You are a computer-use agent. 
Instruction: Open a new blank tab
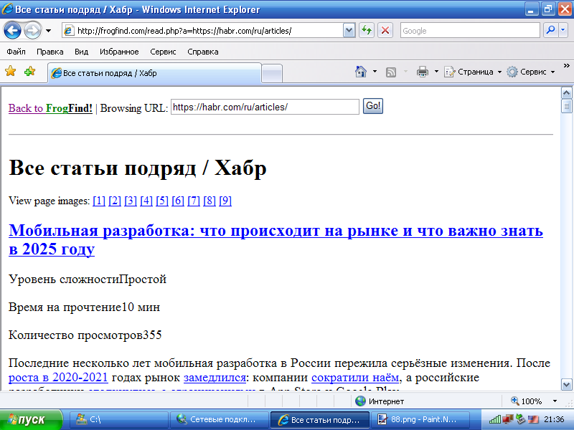click(x=272, y=73)
